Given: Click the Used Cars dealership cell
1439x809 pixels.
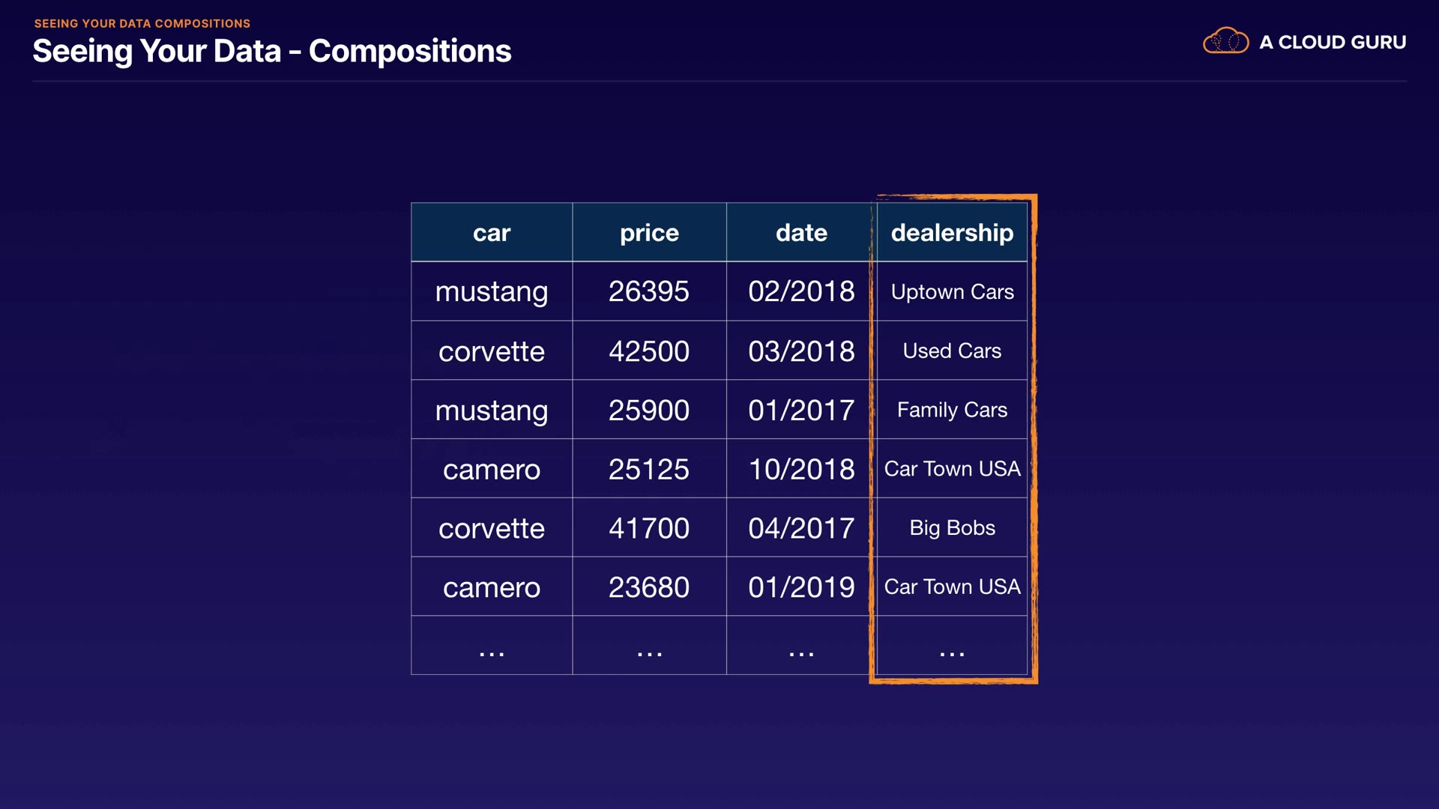Looking at the screenshot, I should click(x=952, y=351).
